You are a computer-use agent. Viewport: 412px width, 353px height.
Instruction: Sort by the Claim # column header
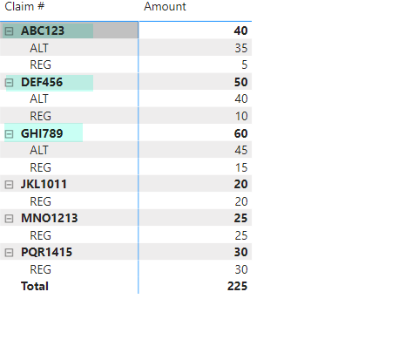24,6
